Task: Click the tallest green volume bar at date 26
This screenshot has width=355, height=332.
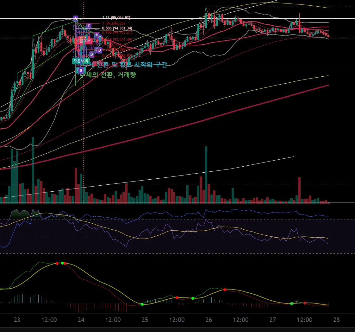Action: (206, 175)
